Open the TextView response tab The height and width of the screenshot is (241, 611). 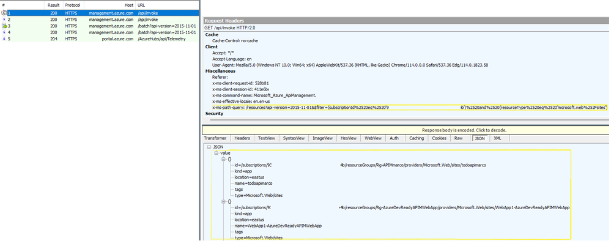[267, 138]
